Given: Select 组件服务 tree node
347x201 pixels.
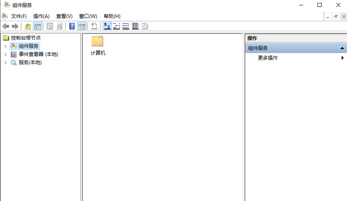Looking at the screenshot, I should point(29,46).
